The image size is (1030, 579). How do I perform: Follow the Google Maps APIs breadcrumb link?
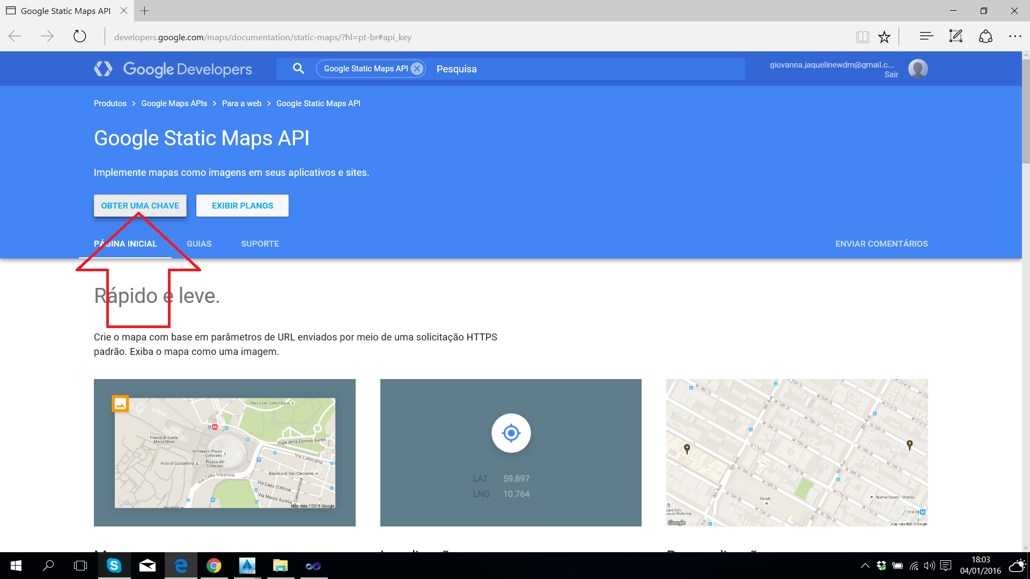pyautogui.click(x=174, y=103)
